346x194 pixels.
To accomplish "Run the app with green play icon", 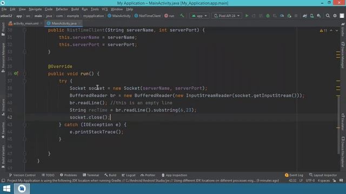I will pyautogui.click(x=247, y=16).
